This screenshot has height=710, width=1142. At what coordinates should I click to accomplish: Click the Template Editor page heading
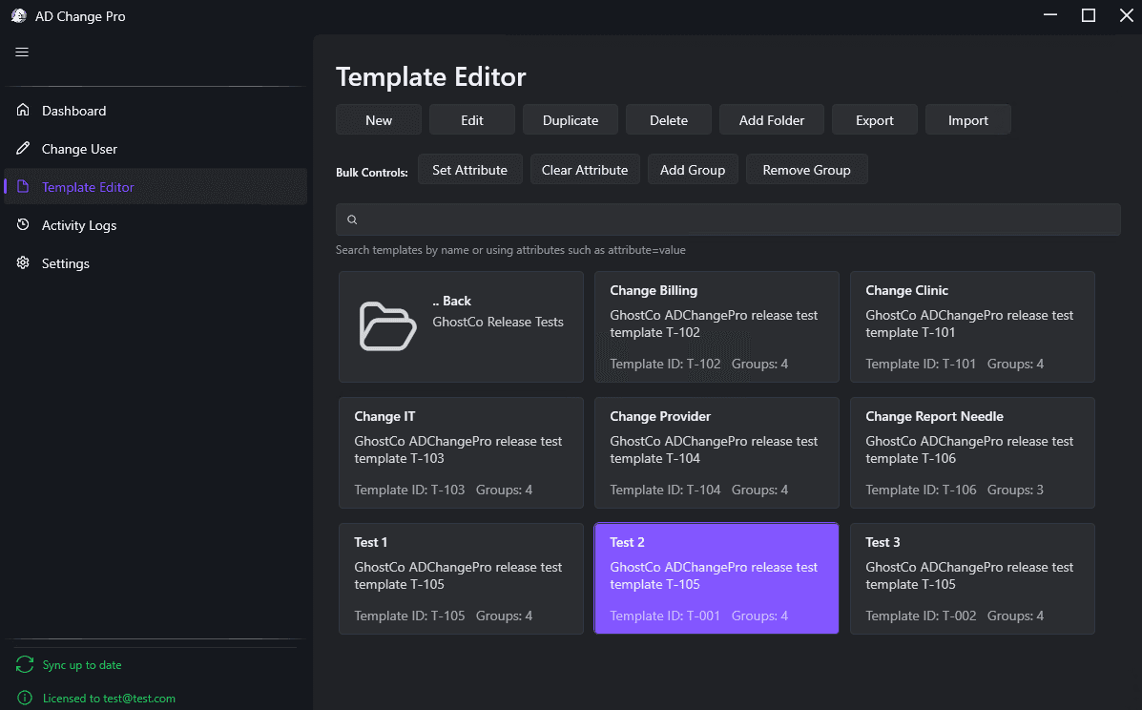click(x=430, y=76)
